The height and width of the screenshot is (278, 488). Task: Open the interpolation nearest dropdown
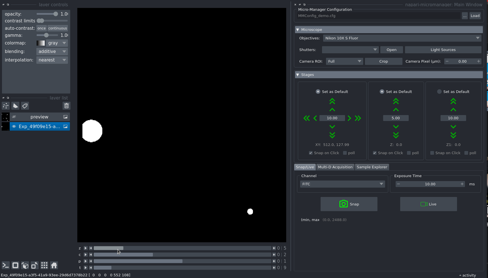[x=52, y=60]
